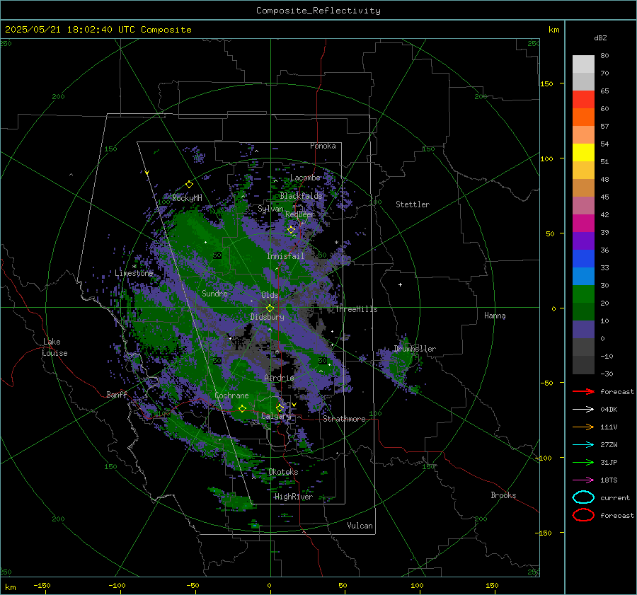
Task: Click the Banff town label
Action: pos(117,394)
